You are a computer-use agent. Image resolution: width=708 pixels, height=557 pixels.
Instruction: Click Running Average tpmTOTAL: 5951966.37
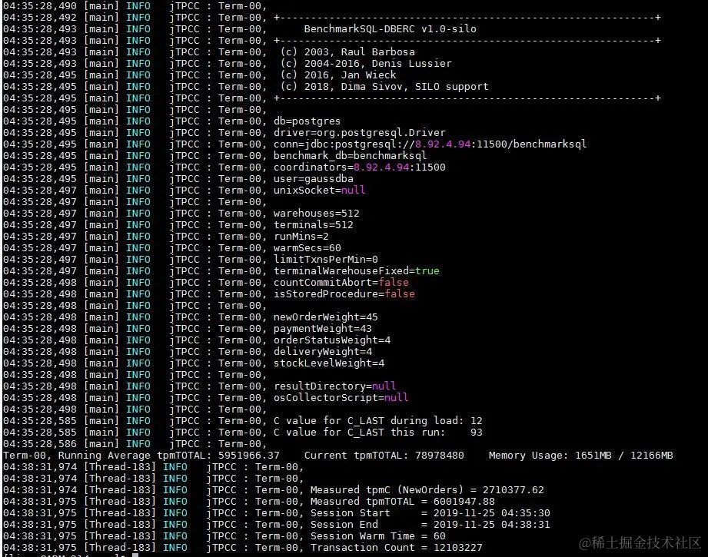pos(169,456)
